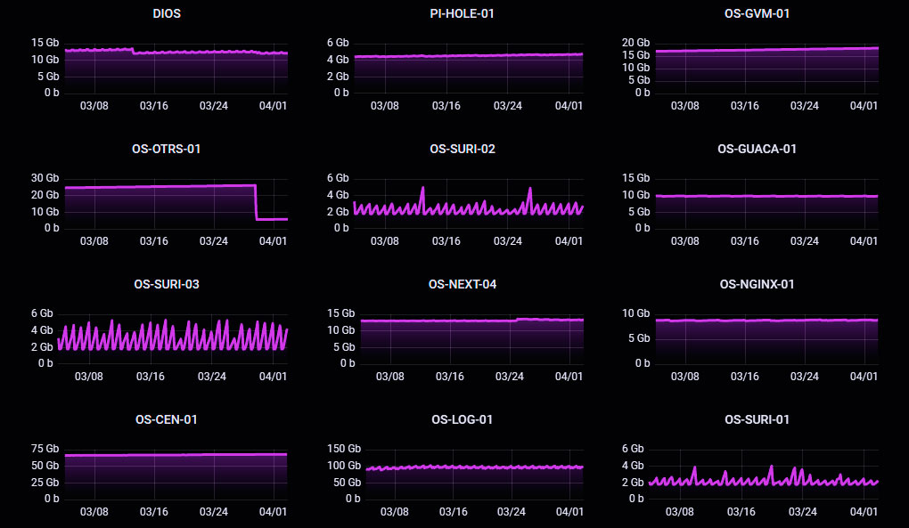Open the OS-CEN-01 panel title menu
Image resolution: width=909 pixels, height=528 pixels.
(x=167, y=419)
